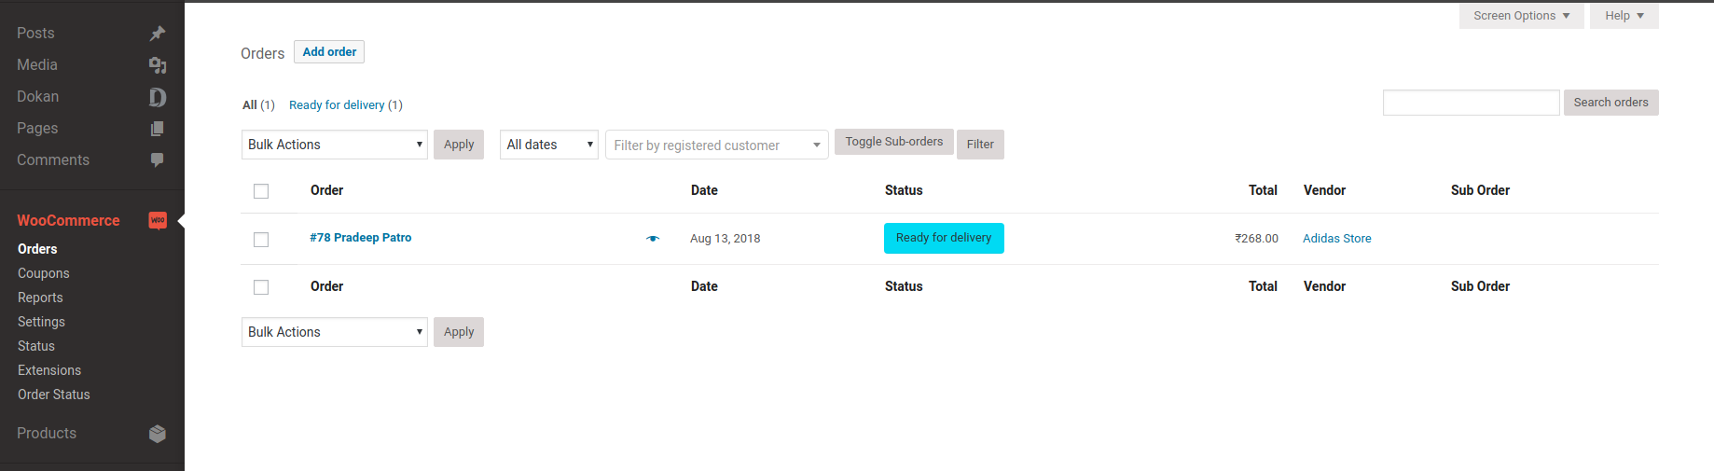Click the Pages icon in sidebar

coord(158,129)
